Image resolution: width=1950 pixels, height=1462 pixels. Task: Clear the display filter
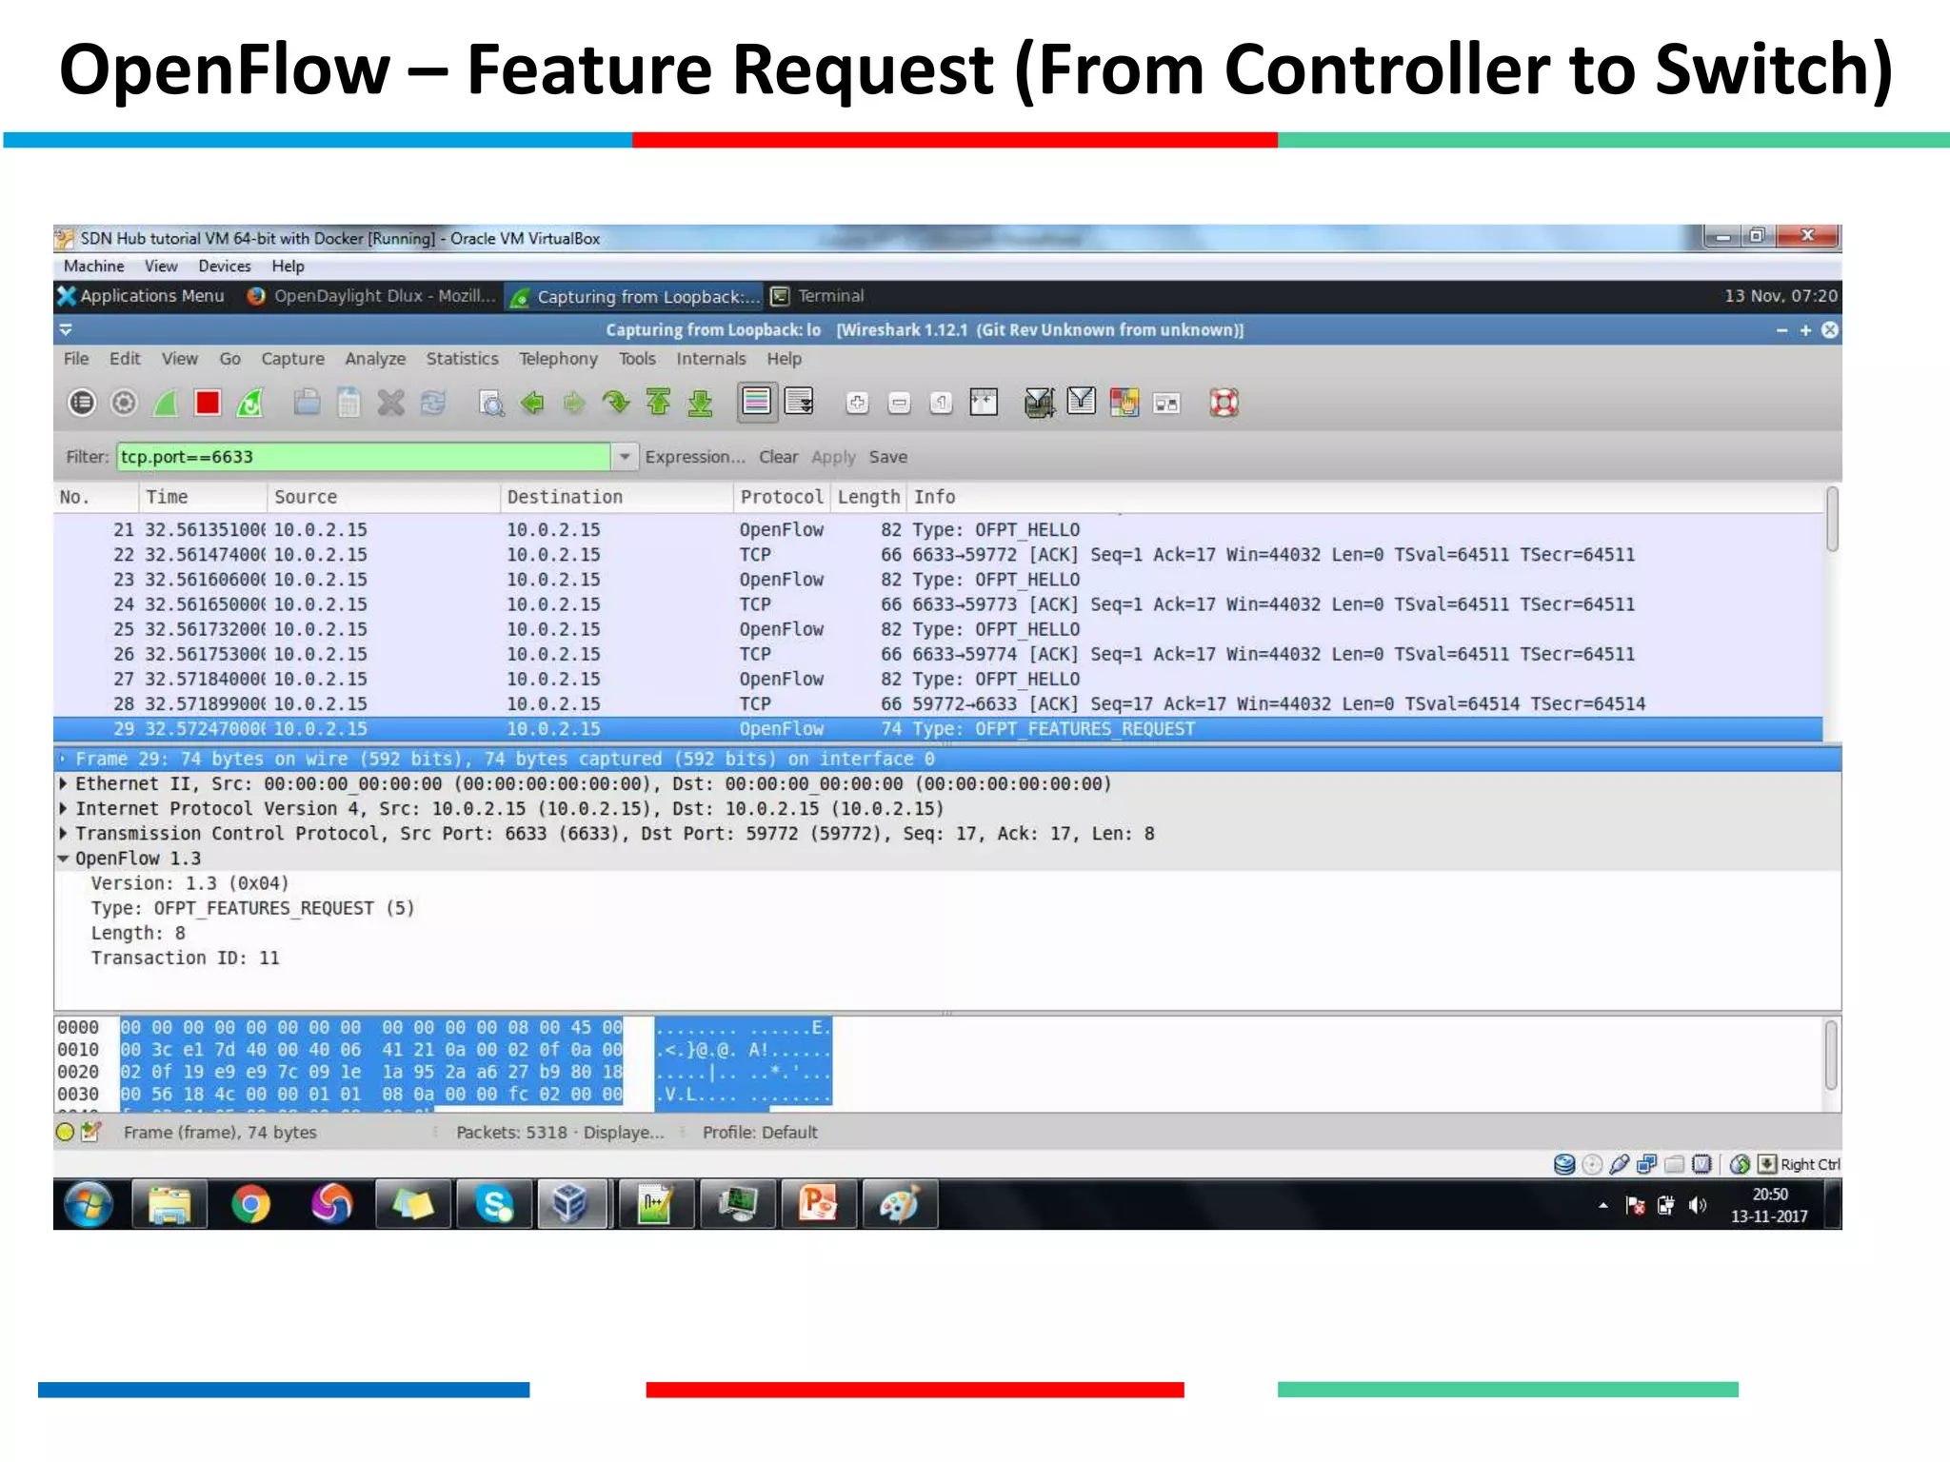(x=778, y=457)
